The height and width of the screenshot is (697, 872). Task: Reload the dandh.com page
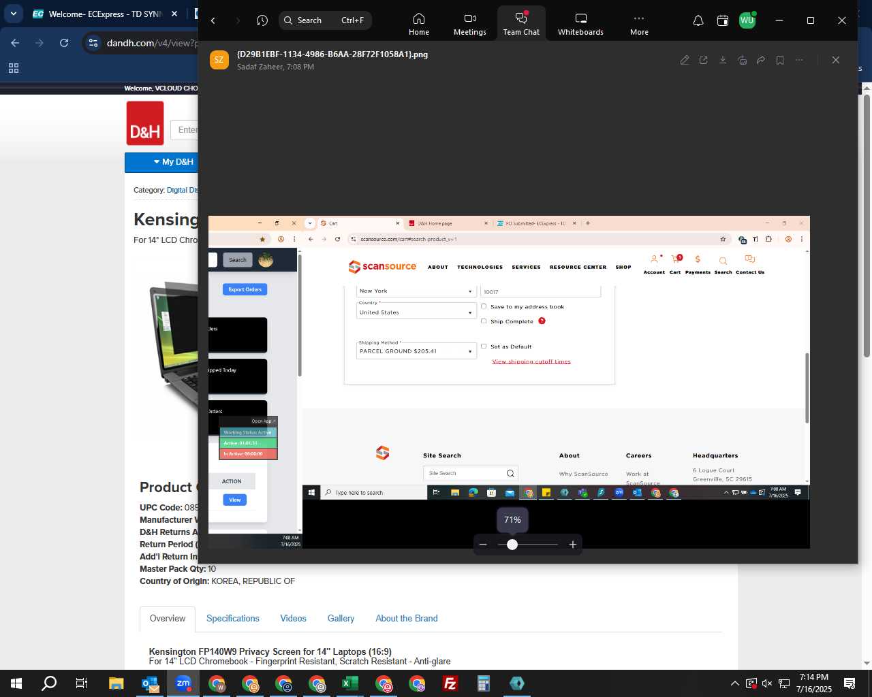tap(64, 43)
